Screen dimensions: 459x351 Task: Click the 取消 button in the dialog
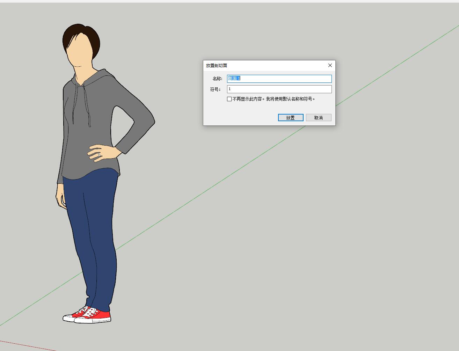pos(318,118)
